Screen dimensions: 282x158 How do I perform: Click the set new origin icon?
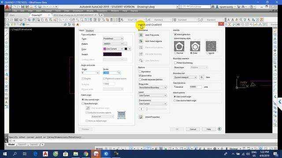click(x=88, y=108)
